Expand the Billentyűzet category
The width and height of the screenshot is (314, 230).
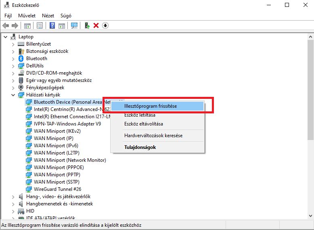(x=13, y=44)
